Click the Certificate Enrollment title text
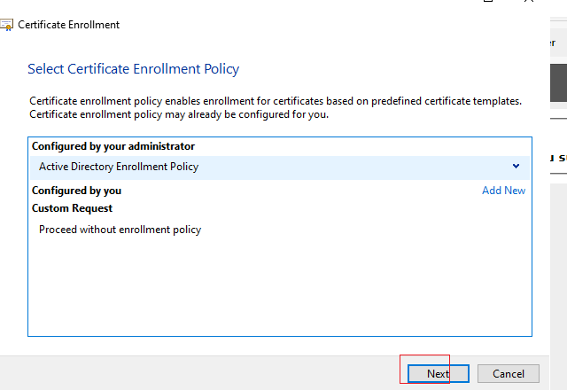The height and width of the screenshot is (390, 567). click(x=69, y=25)
